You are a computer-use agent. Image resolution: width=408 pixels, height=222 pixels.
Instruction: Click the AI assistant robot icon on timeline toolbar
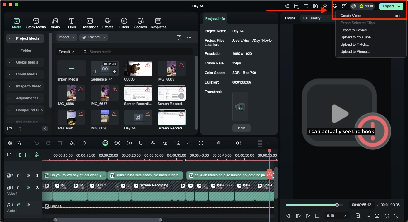tap(105, 143)
